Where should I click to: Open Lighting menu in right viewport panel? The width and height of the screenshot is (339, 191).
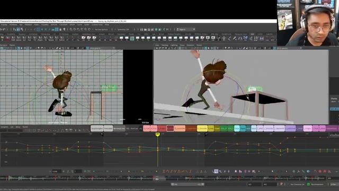(174, 45)
